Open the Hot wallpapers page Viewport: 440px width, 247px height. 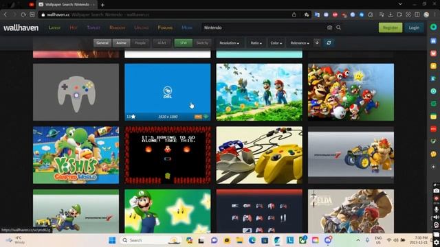click(x=74, y=27)
